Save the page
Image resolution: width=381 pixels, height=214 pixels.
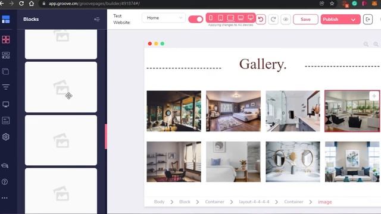pos(305,19)
